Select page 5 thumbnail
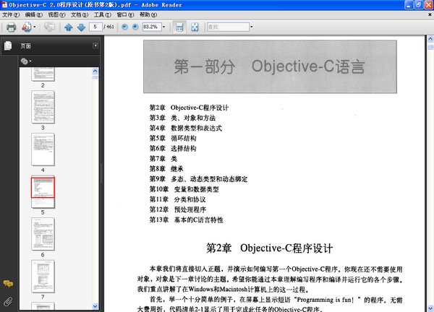The width and height of the screenshot is (434, 312). pyautogui.click(x=43, y=192)
